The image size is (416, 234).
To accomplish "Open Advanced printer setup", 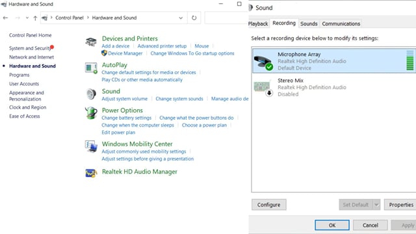I will [x=162, y=46].
